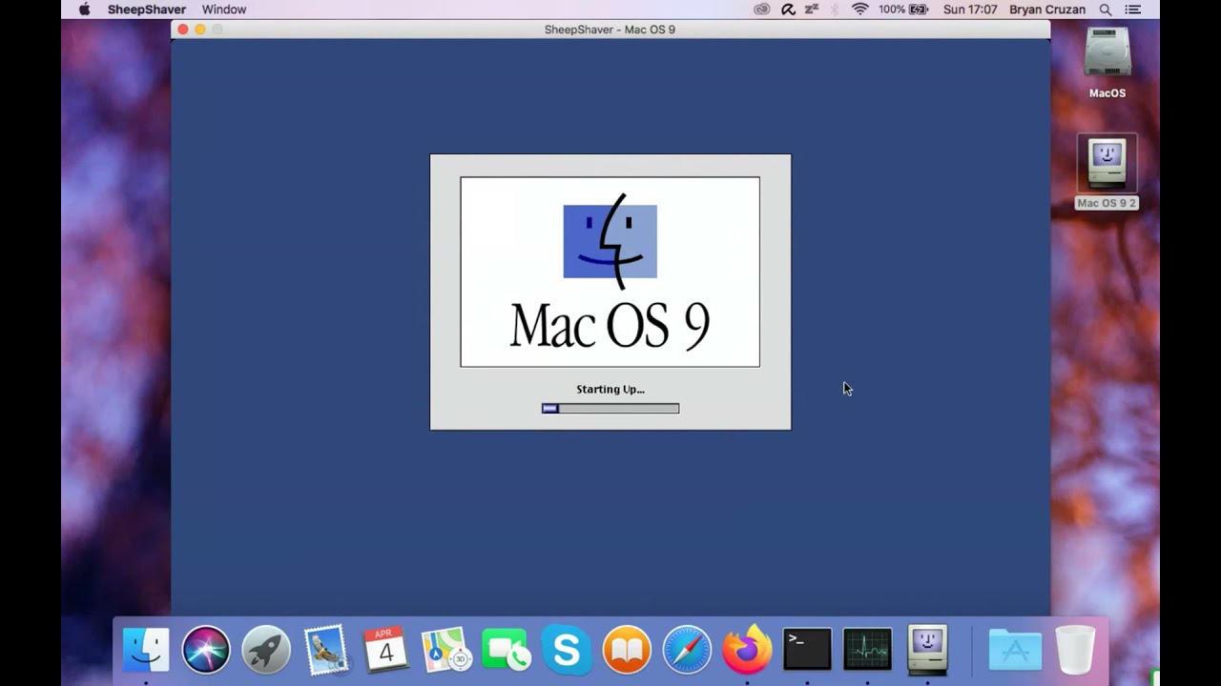Image resolution: width=1221 pixels, height=686 pixels.
Task: Click the Avira menu bar icon
Action: click(788, 10)
